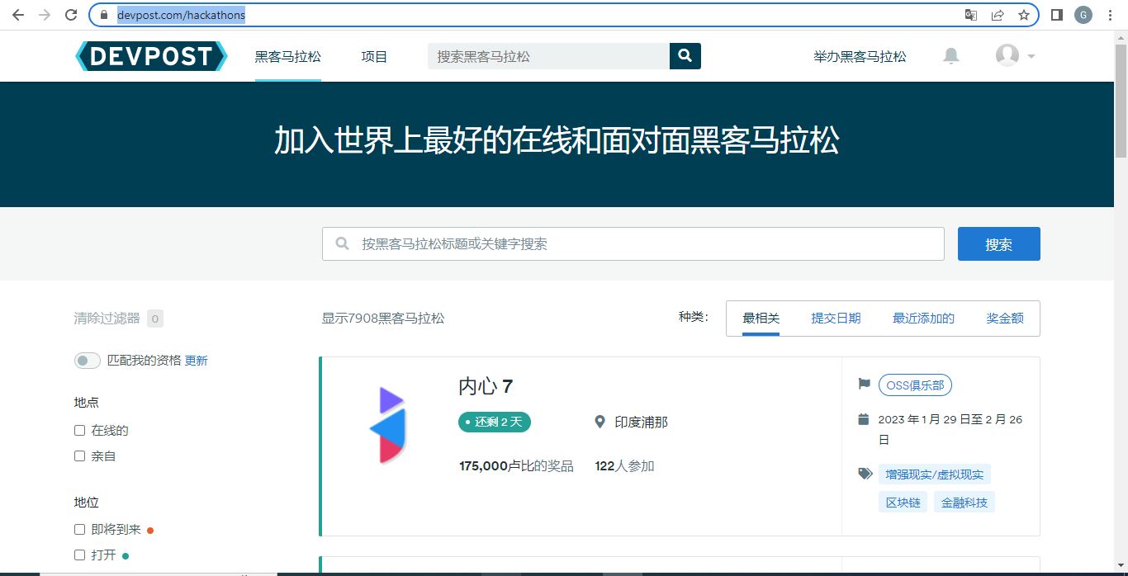Select the 金融科技 tag
Screen dimensions: 1128x576
coord(964,503)
